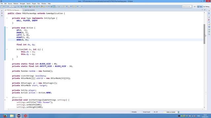Image resolution: width=211 pixels, height=118 pixels.
Task: Open the Project menu
Action: tap(34, 4)
